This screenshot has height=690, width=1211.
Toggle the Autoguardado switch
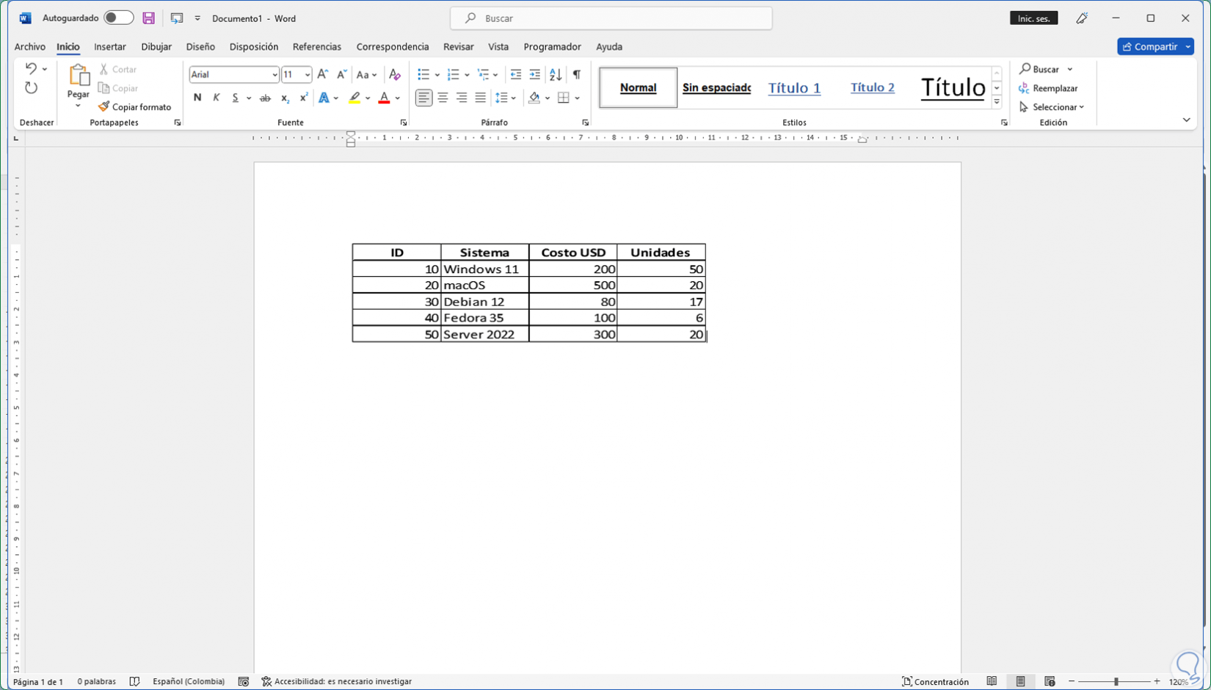118,18
